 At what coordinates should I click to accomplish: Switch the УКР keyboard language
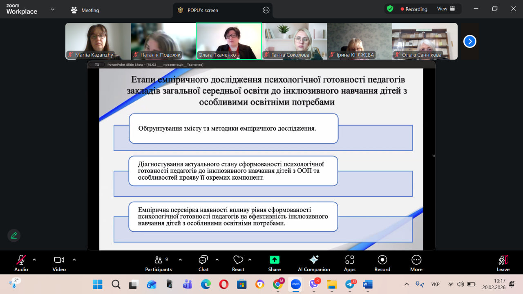[436, 284]
